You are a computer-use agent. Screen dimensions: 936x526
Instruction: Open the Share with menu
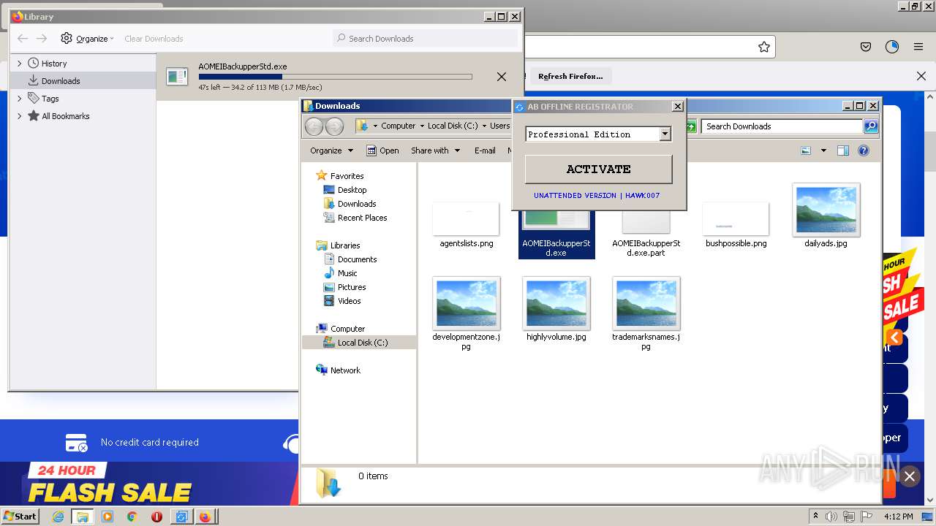436,150
